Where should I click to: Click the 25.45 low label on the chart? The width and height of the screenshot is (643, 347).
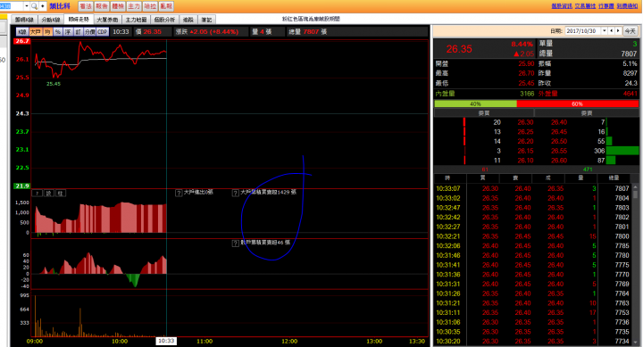[x=54, y=84]
